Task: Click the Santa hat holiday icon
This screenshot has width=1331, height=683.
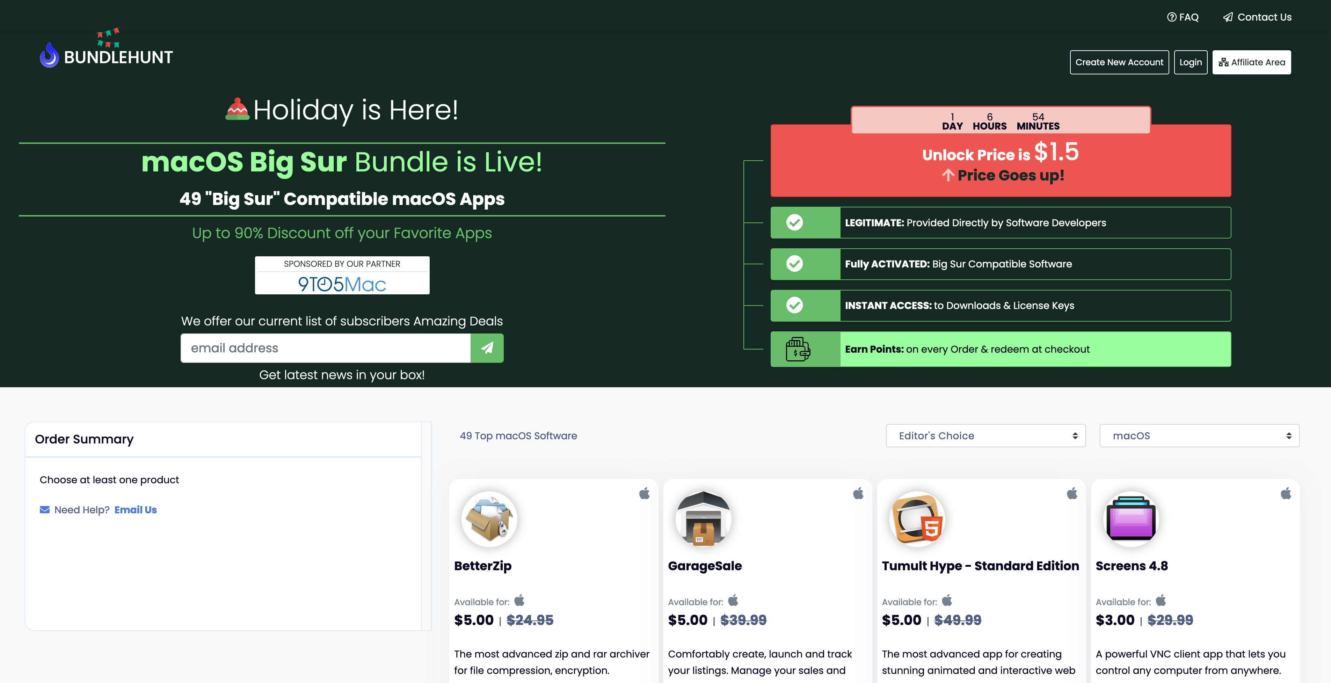Action: pos(237,109)
